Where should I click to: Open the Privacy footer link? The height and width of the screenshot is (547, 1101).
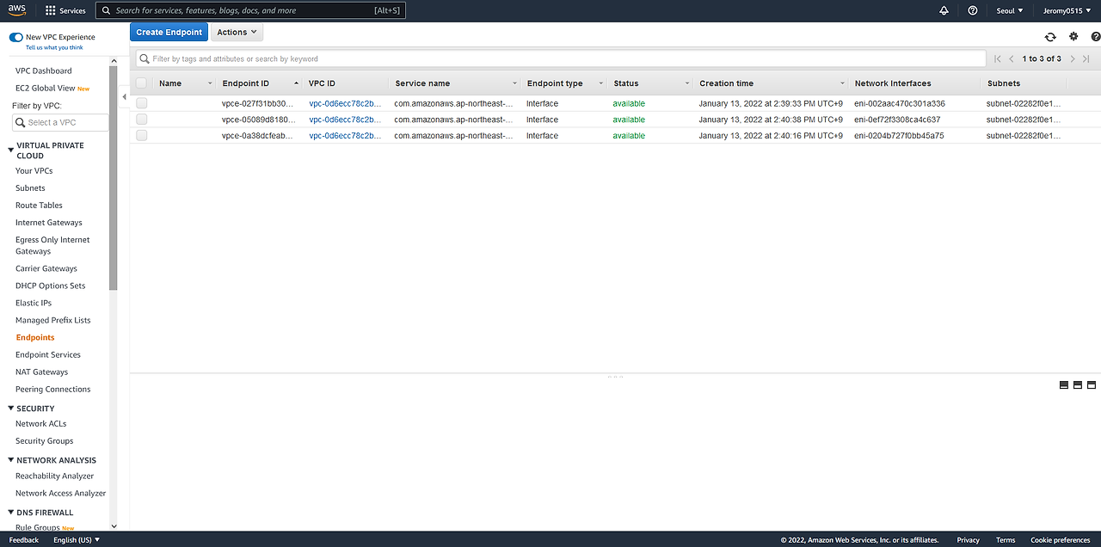tap(968, 540)
